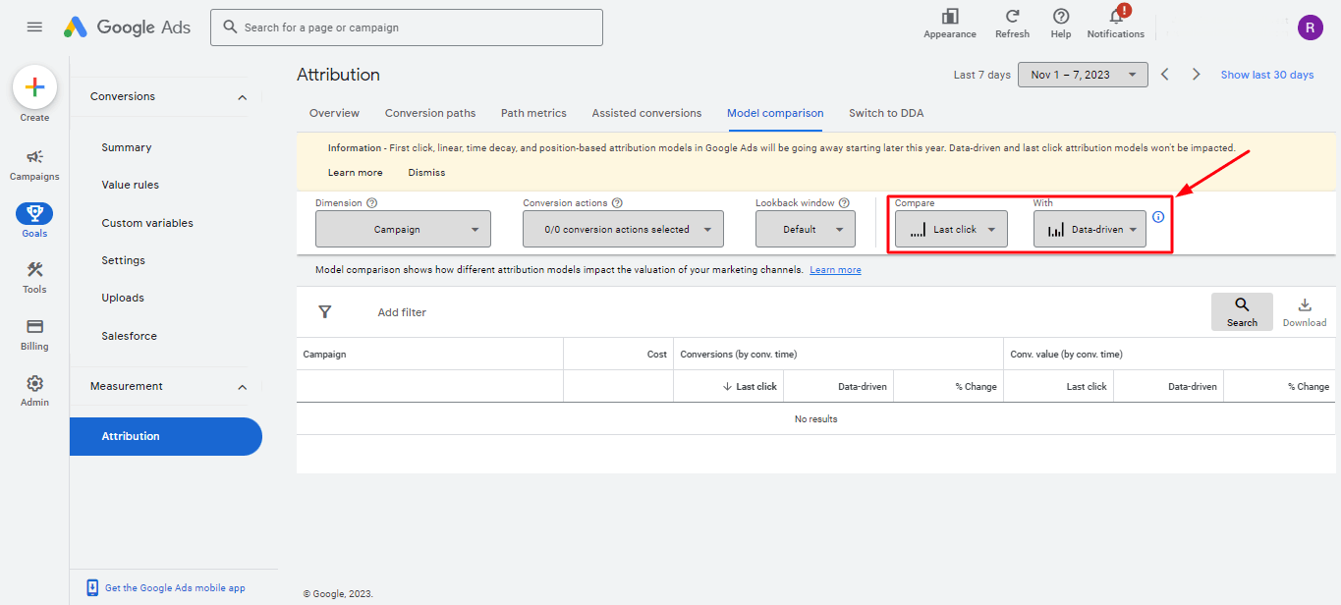Click the search for a page box
Image resolution: width=1341 pixels, height=605 pixels.
click(407, 27)
